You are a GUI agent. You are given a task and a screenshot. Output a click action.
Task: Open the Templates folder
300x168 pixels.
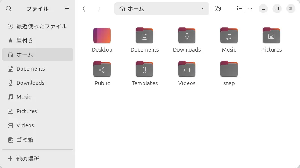pyautogui.click(x=144, y=69)
